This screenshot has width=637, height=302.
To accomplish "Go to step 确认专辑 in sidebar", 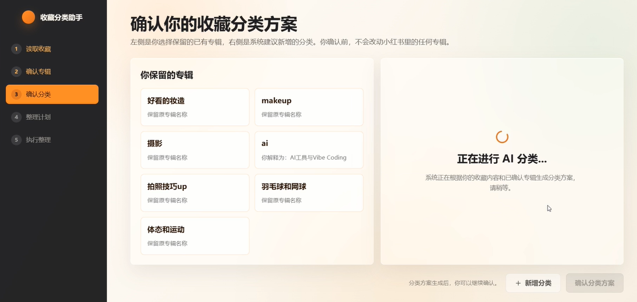I will pos(52,71).
